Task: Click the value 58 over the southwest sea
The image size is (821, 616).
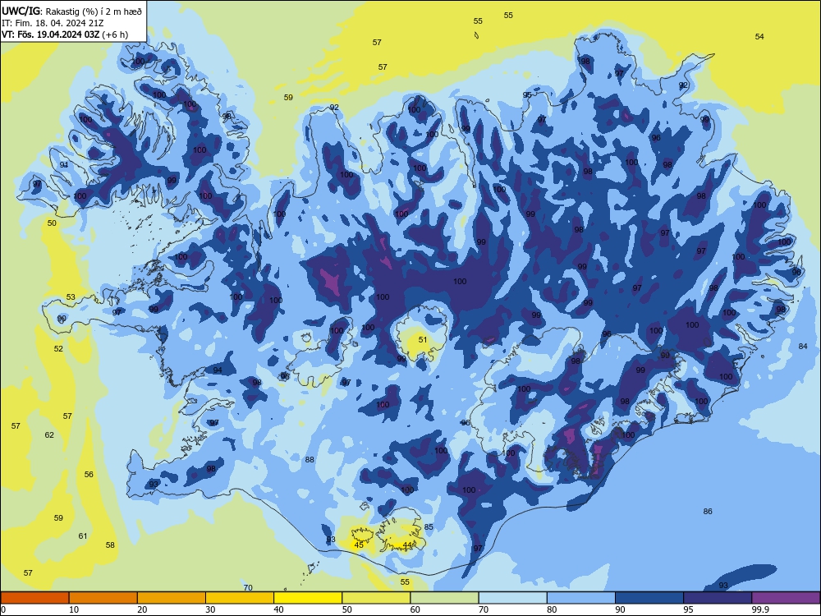Action: point(110,545)
